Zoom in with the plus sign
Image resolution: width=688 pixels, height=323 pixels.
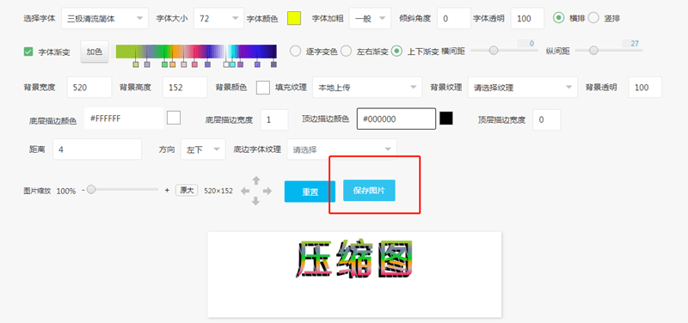[x=167, y=191]
